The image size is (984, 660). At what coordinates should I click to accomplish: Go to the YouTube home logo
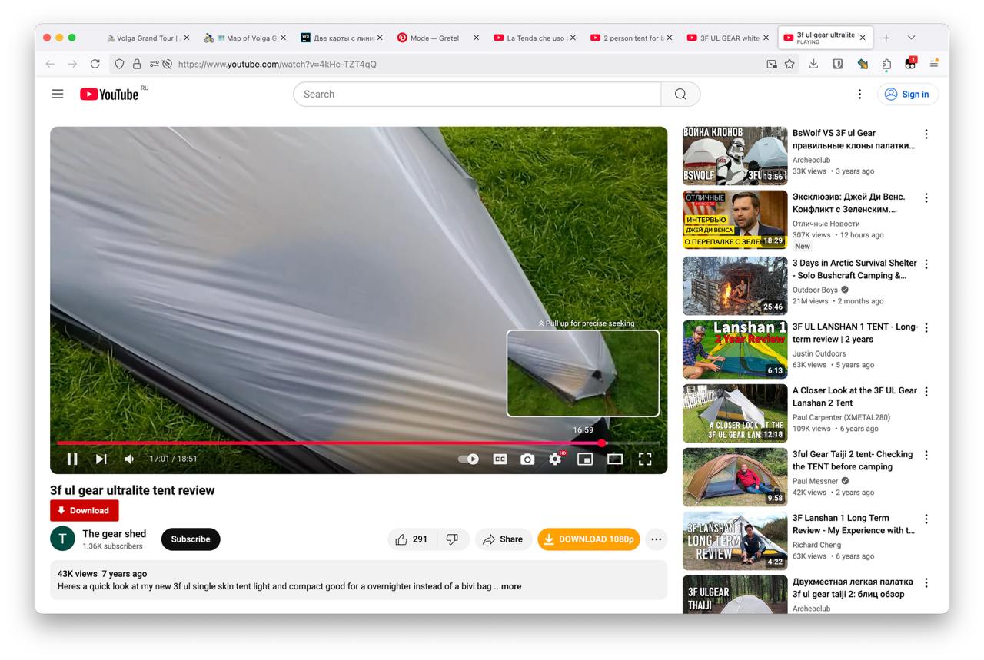tap(109, 94)
